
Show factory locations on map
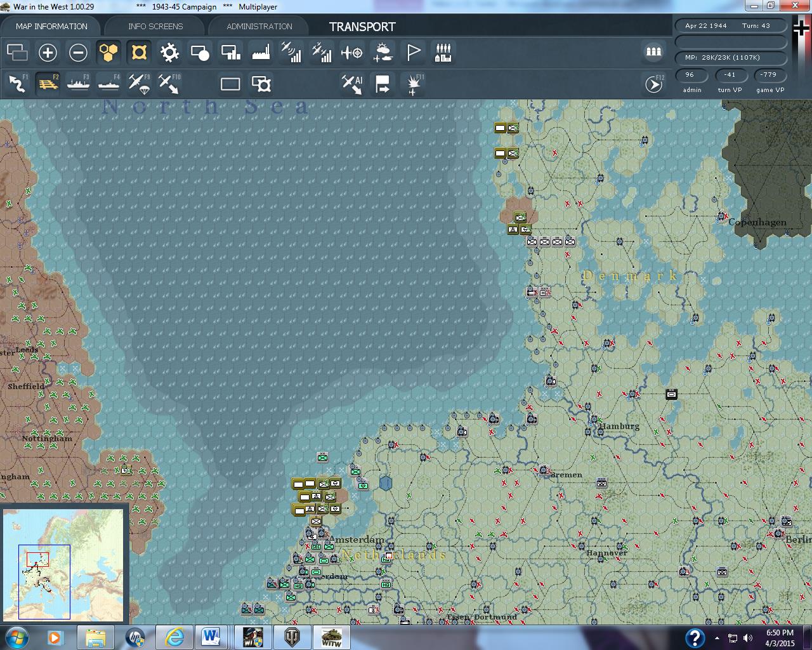pyautogui.click(x=261, y=52)
